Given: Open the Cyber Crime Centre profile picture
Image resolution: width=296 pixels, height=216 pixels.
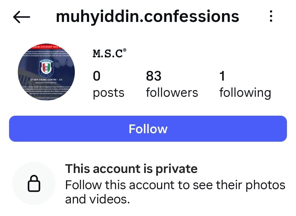Looking at the screenshot, I should 46,72.
